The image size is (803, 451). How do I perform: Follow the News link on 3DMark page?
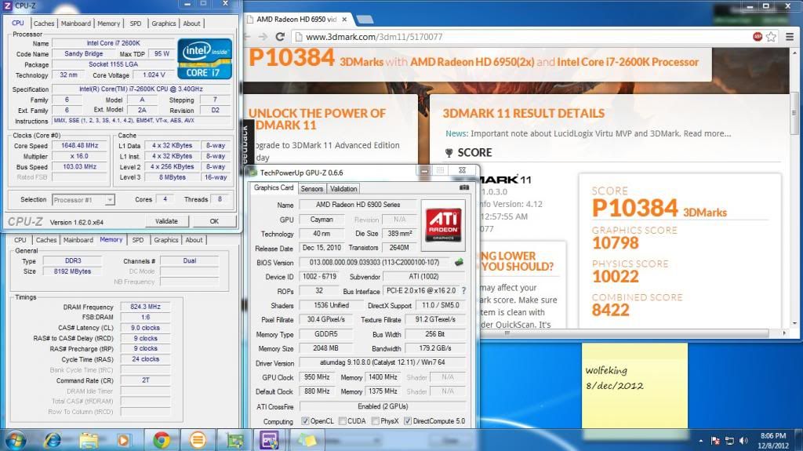(456, 133)
